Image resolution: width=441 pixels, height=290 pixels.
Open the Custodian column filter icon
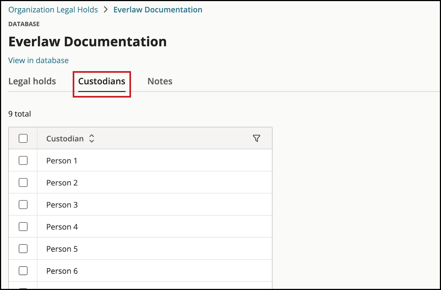256,138
